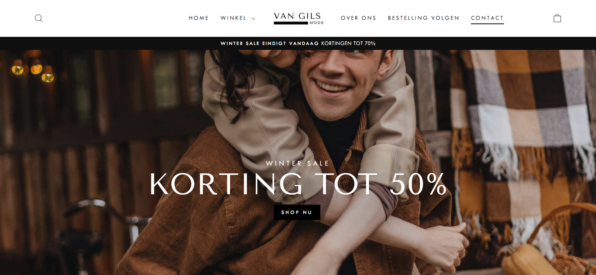596x275 pixels.
Task: Open the shopping bag cart icon
Action: [557, 18]
